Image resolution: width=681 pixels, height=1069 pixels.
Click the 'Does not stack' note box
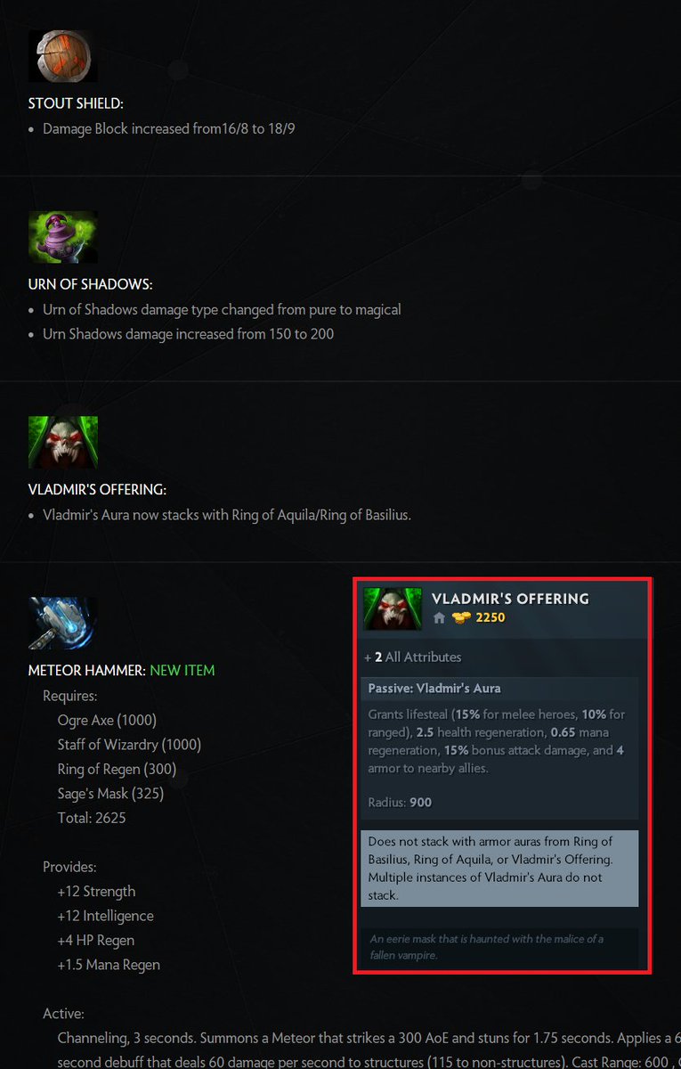point(499,869)
